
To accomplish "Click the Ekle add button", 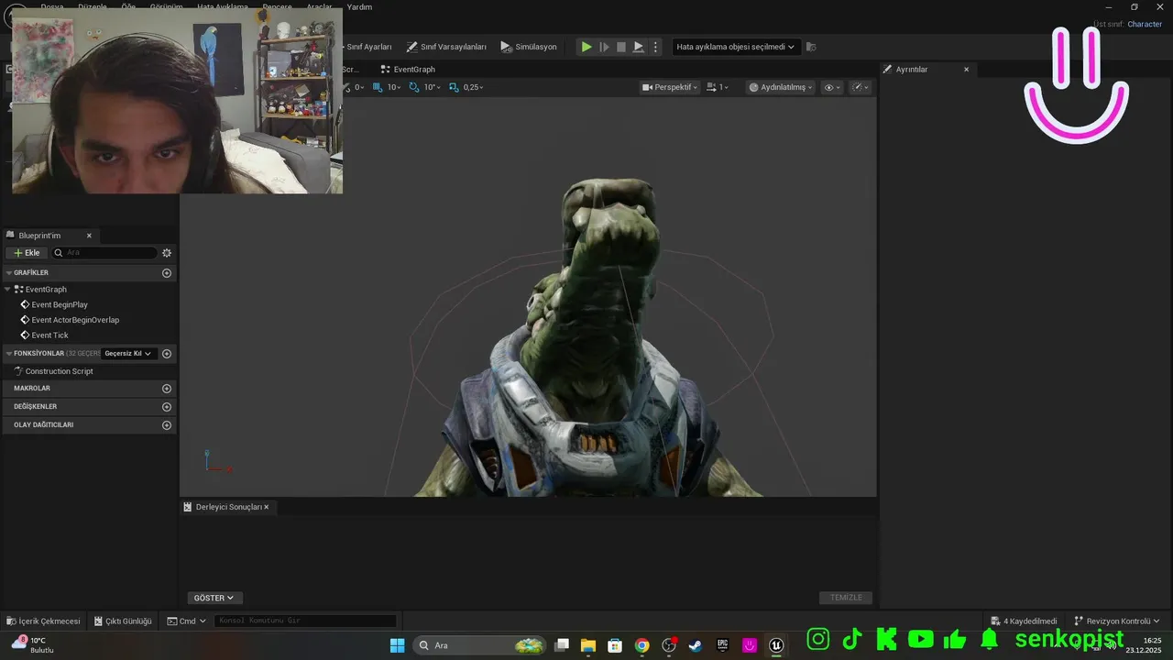I will tap(27, 253).
